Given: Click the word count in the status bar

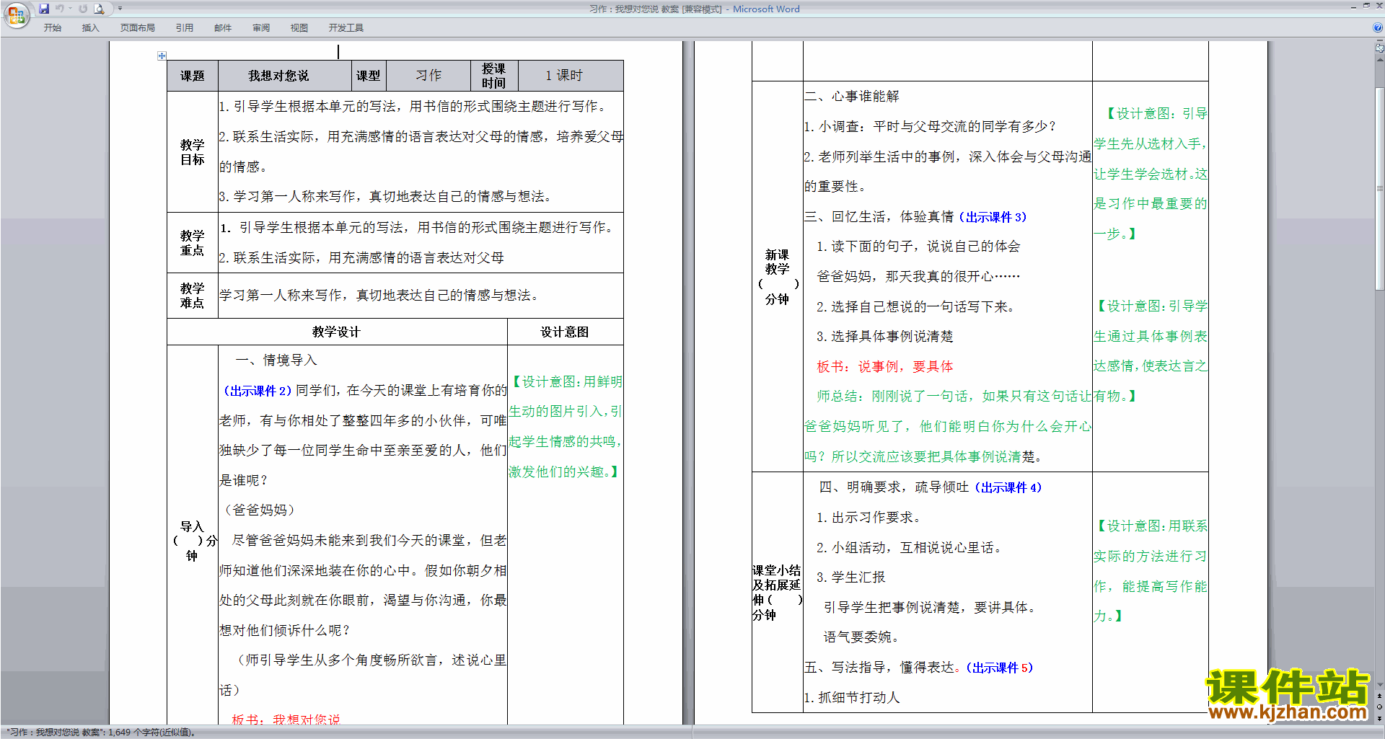Looking at the screenshot, I should pos(101,732).
